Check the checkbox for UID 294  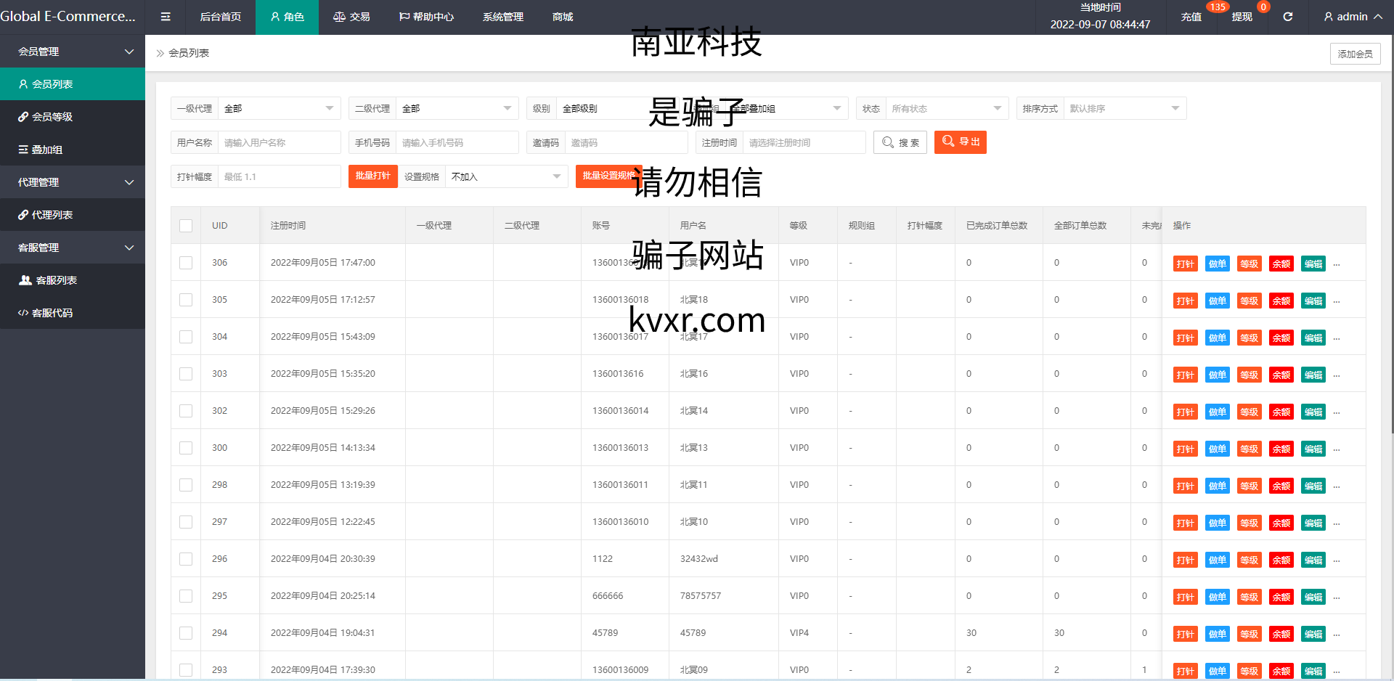point(186,633)
